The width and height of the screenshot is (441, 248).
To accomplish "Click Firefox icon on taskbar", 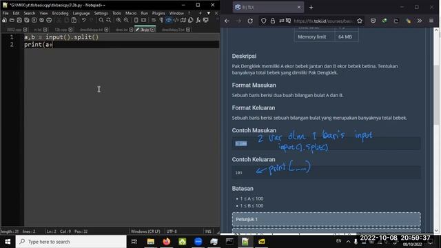I will (167, 242).
